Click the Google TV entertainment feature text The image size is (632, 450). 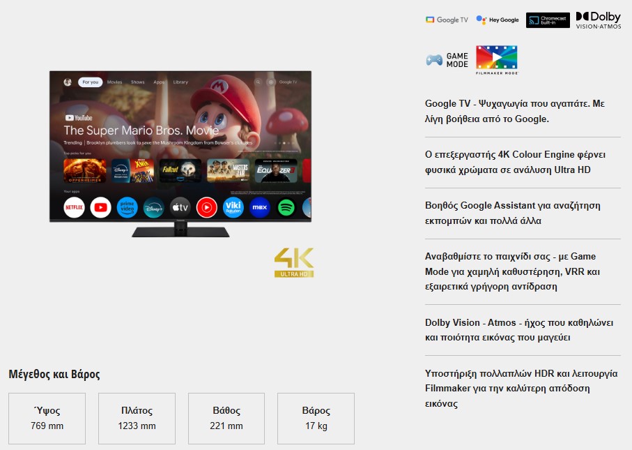point(514,111)
